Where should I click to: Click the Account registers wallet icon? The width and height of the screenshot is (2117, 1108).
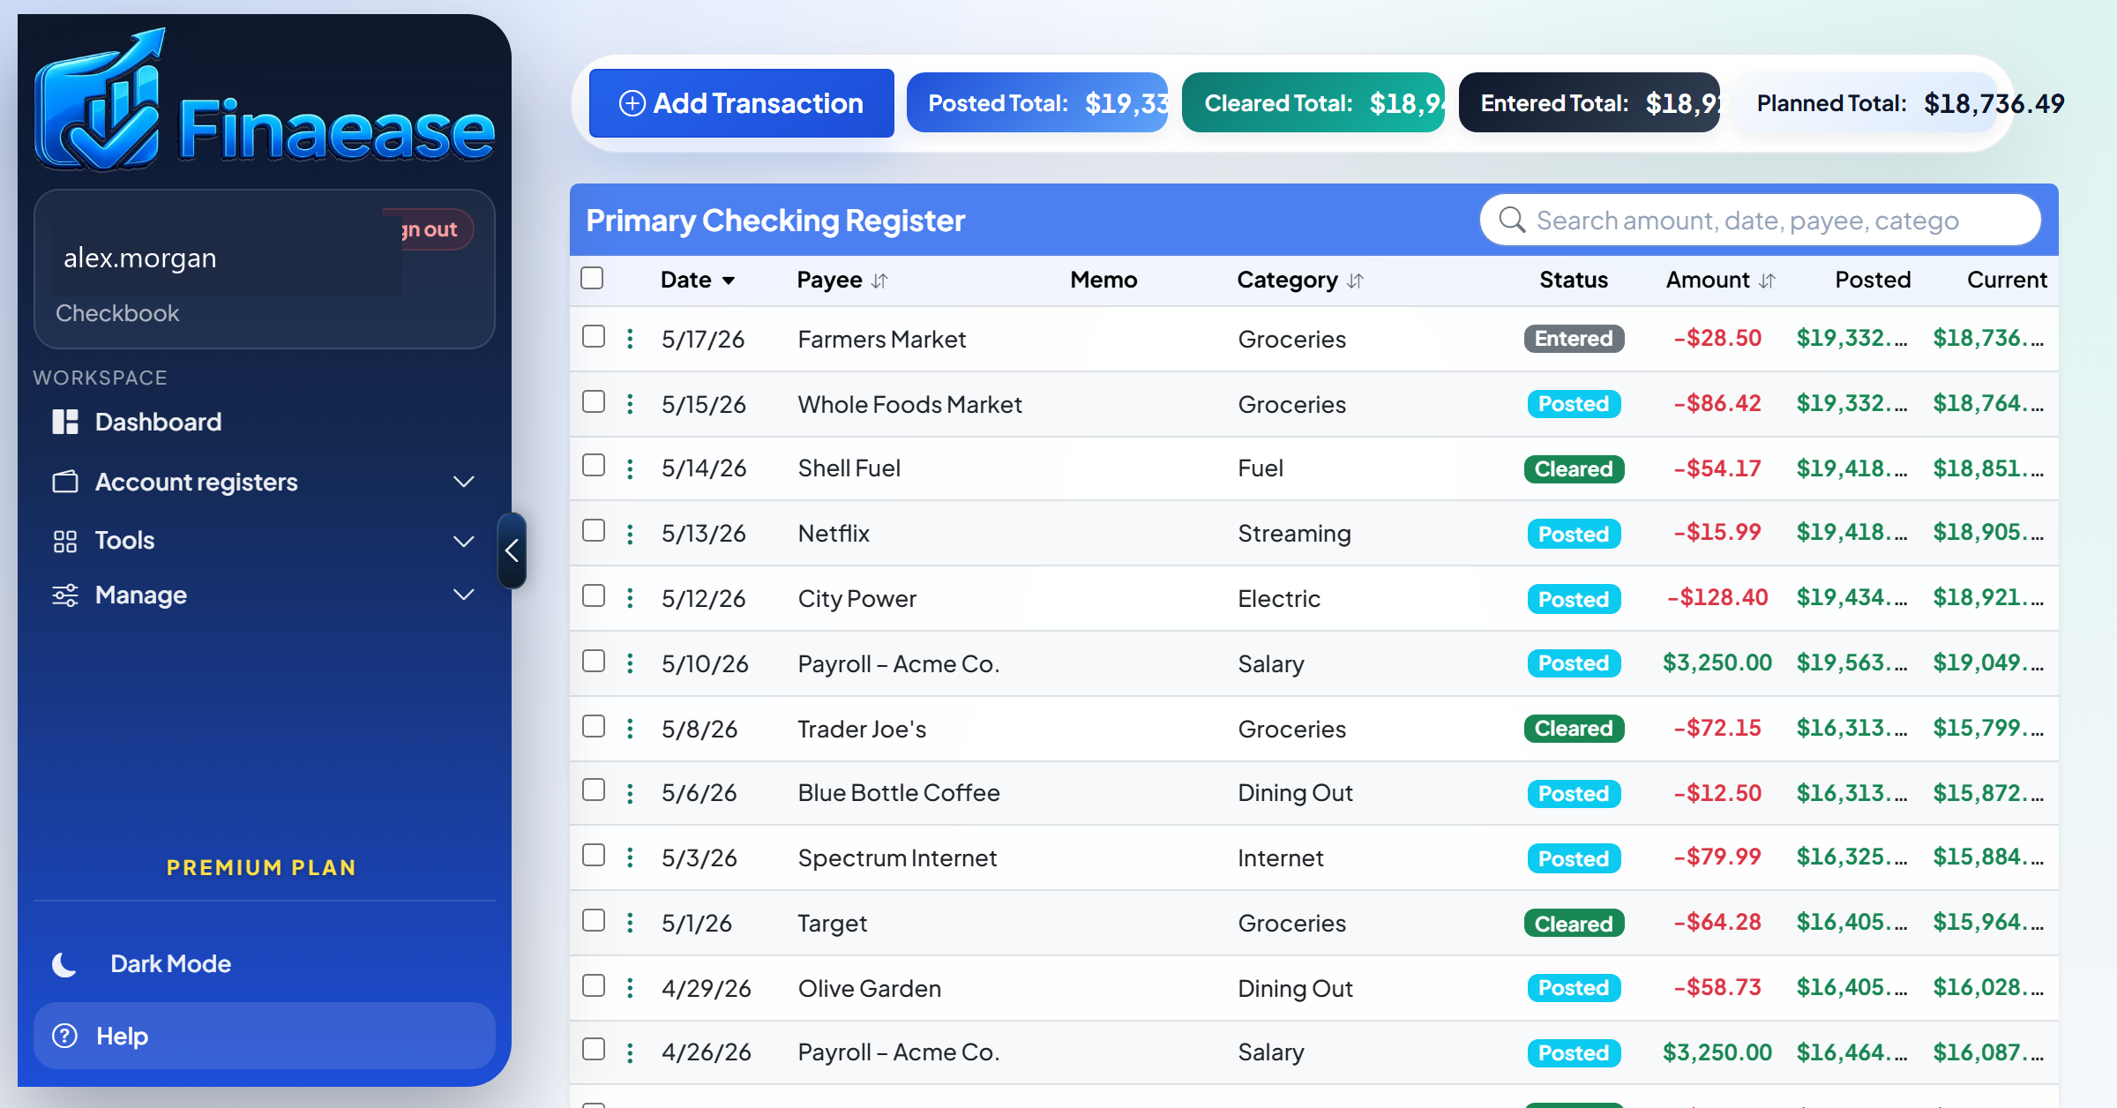tap(65, 482)
